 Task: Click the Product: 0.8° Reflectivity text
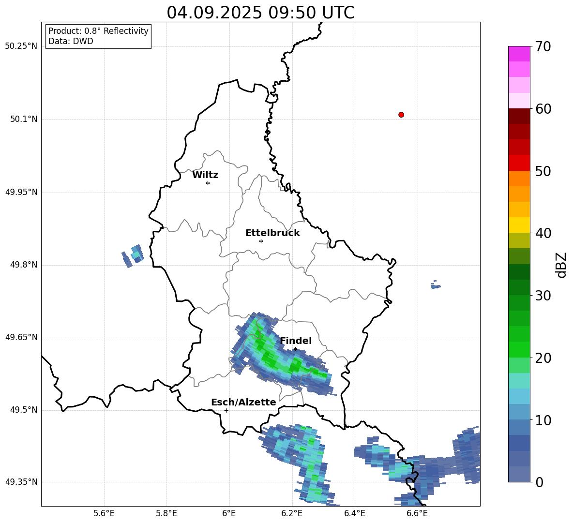(x=98, y=31)
